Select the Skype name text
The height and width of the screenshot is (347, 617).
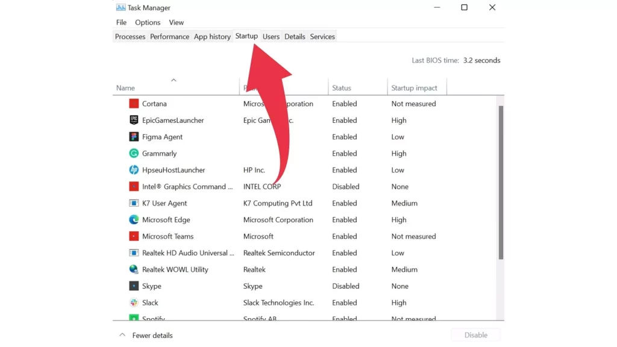pos(151,286)
